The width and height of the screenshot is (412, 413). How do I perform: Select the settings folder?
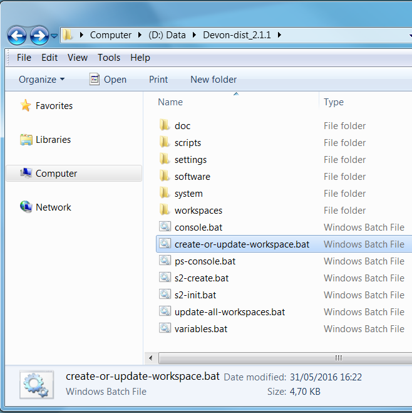click(x=190, y=160)
